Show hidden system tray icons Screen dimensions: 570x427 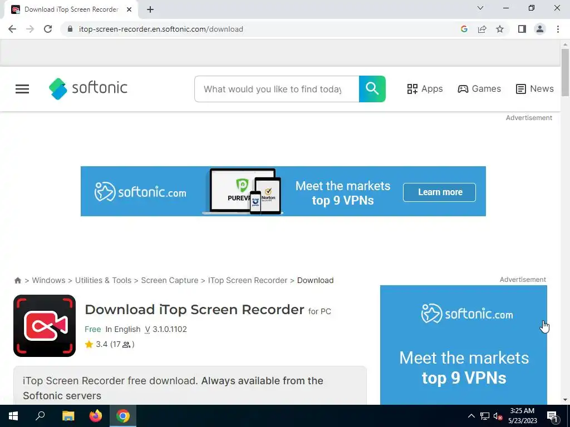pos(471,416)
